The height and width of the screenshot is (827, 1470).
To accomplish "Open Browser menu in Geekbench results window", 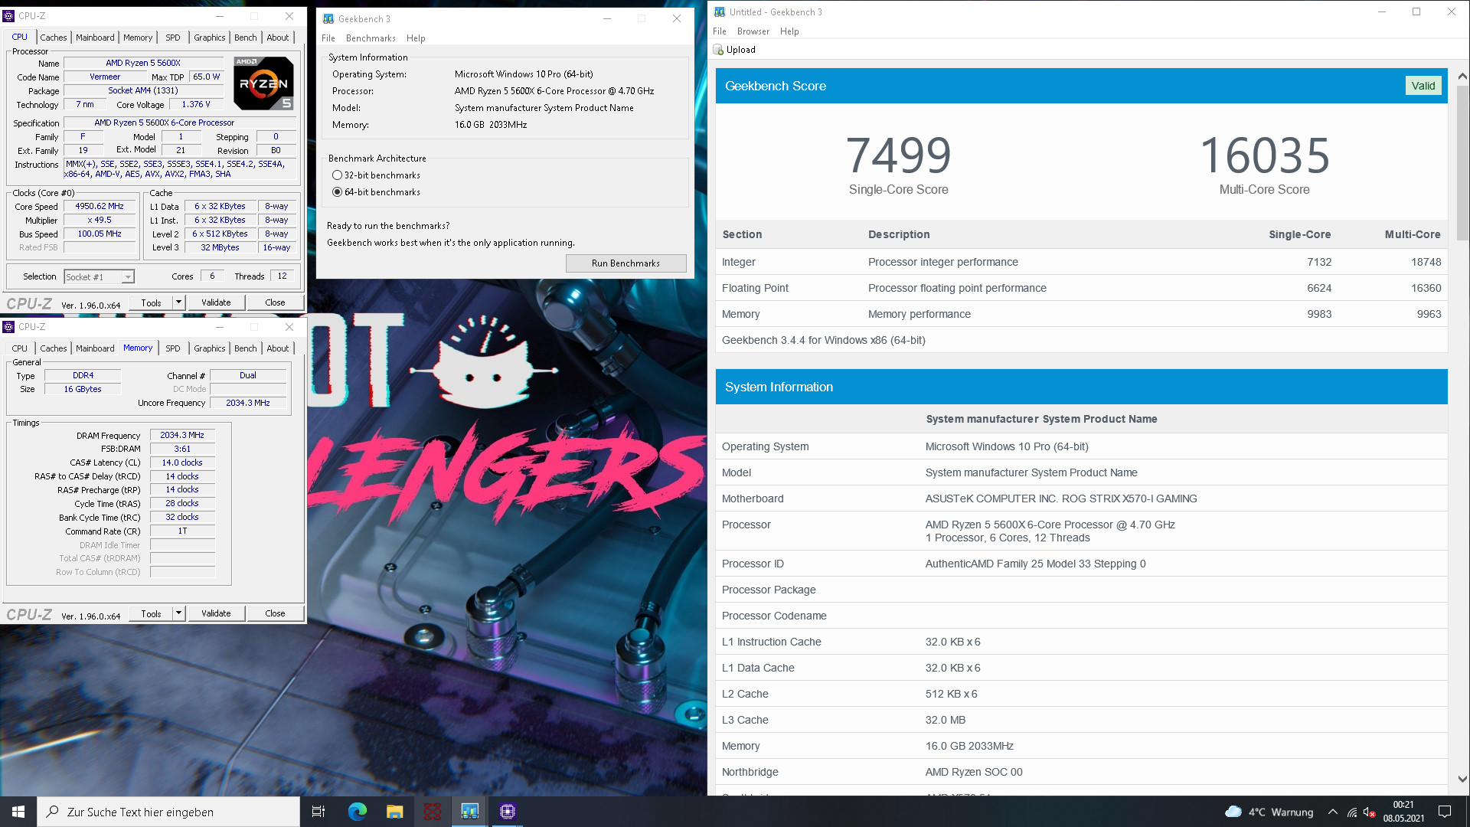I will point(753,31).
